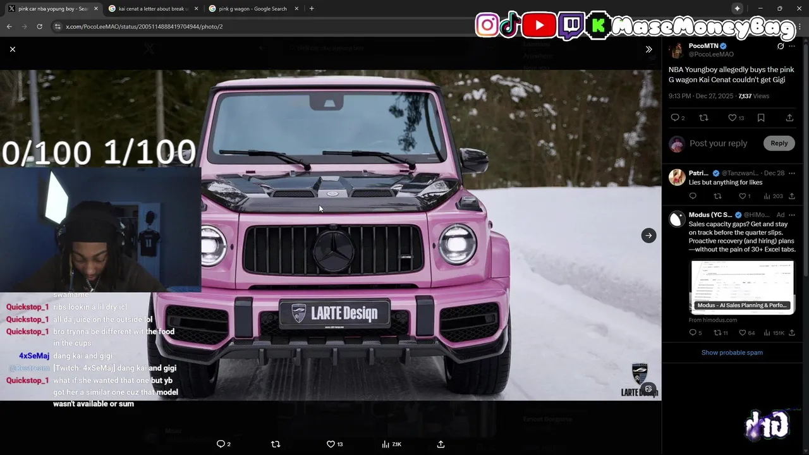The height and width of the screenshot is (455, 809).
Task: Open Grok icon beside PocoMTN's name
Action: [781, 46]
